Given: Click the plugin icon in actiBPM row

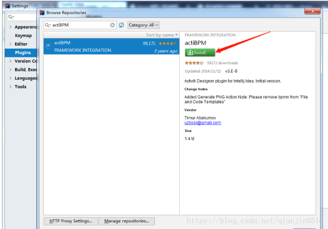Looking at the screenshot, I should point(48,46).
